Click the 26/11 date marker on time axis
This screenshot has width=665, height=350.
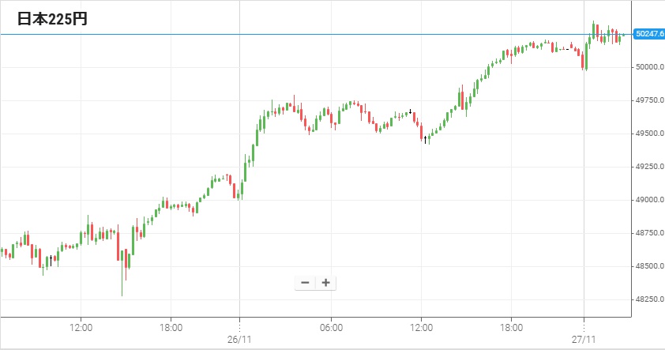coord(239,338)
